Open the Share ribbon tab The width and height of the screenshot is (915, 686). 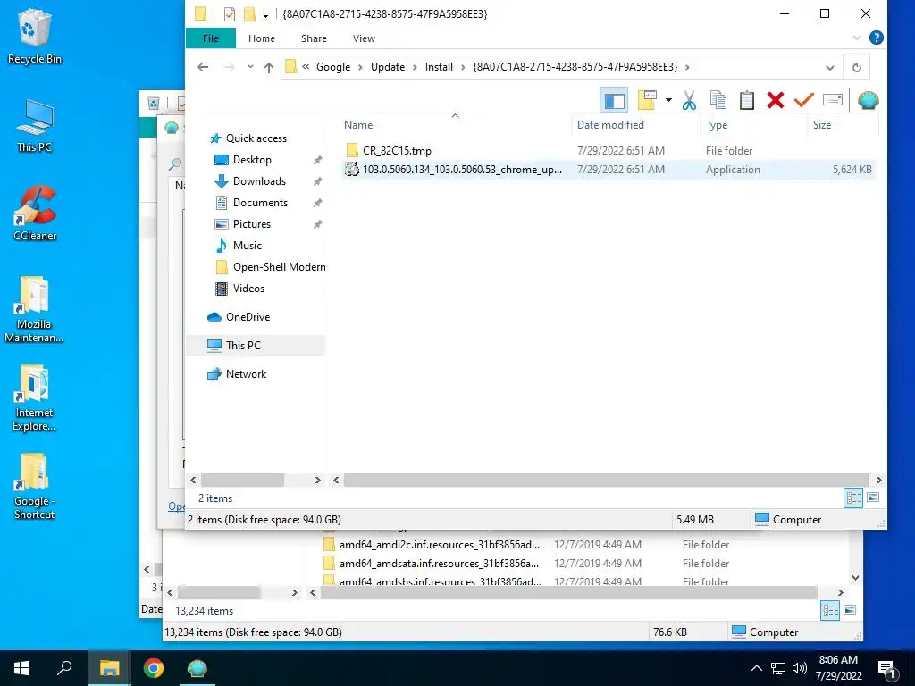[314, 38]
